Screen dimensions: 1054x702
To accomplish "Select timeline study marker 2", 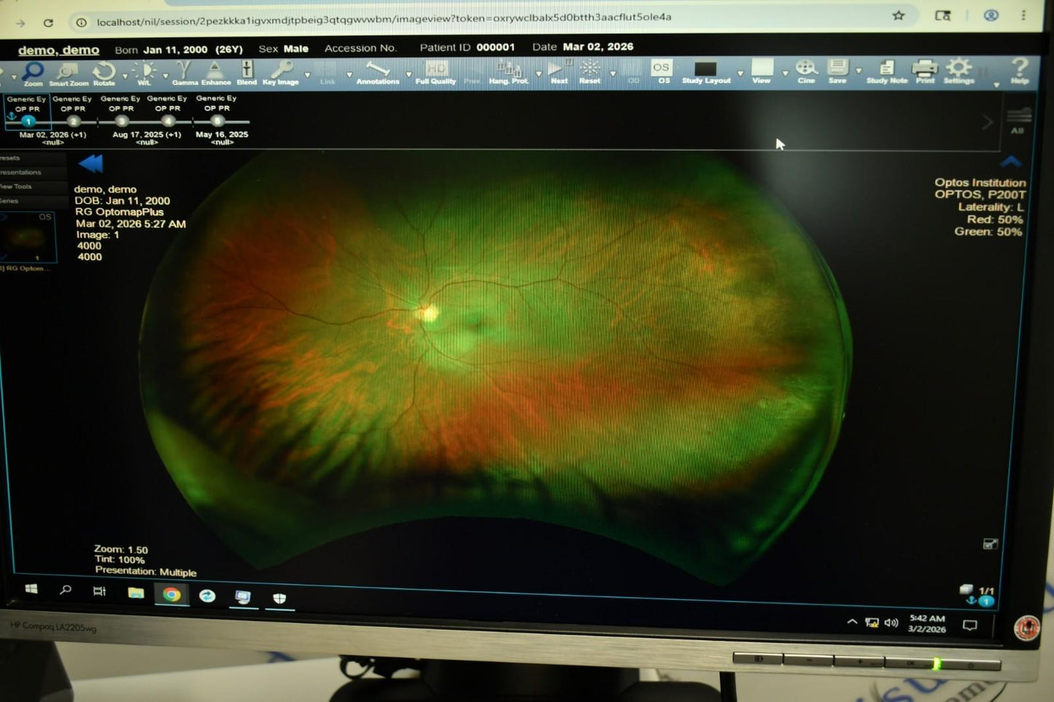I will (x=74, y=121).
